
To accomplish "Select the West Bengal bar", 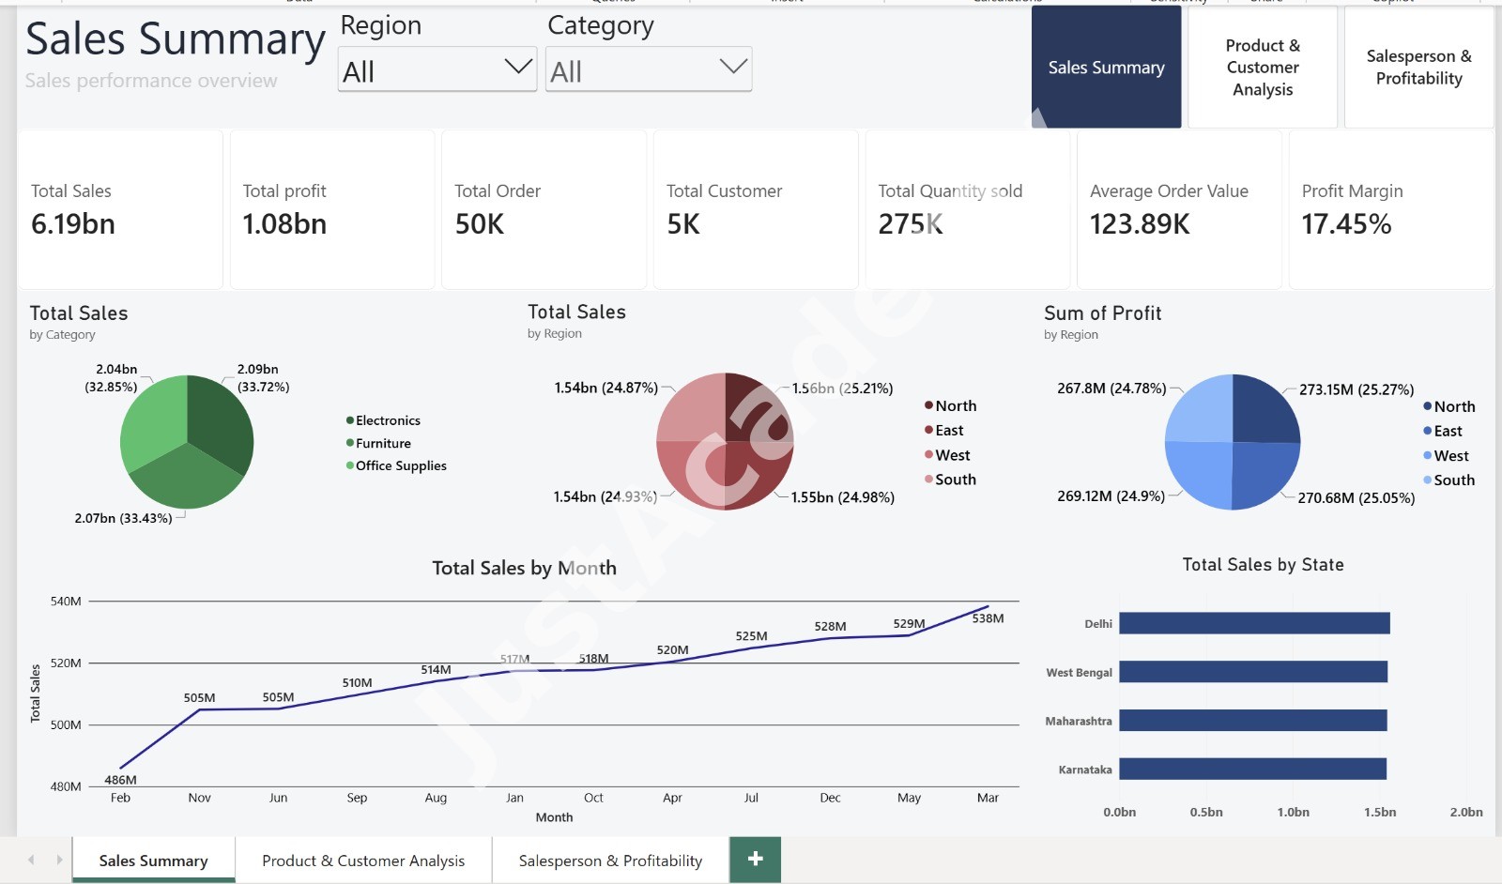I will click(x=1253, y=672).
